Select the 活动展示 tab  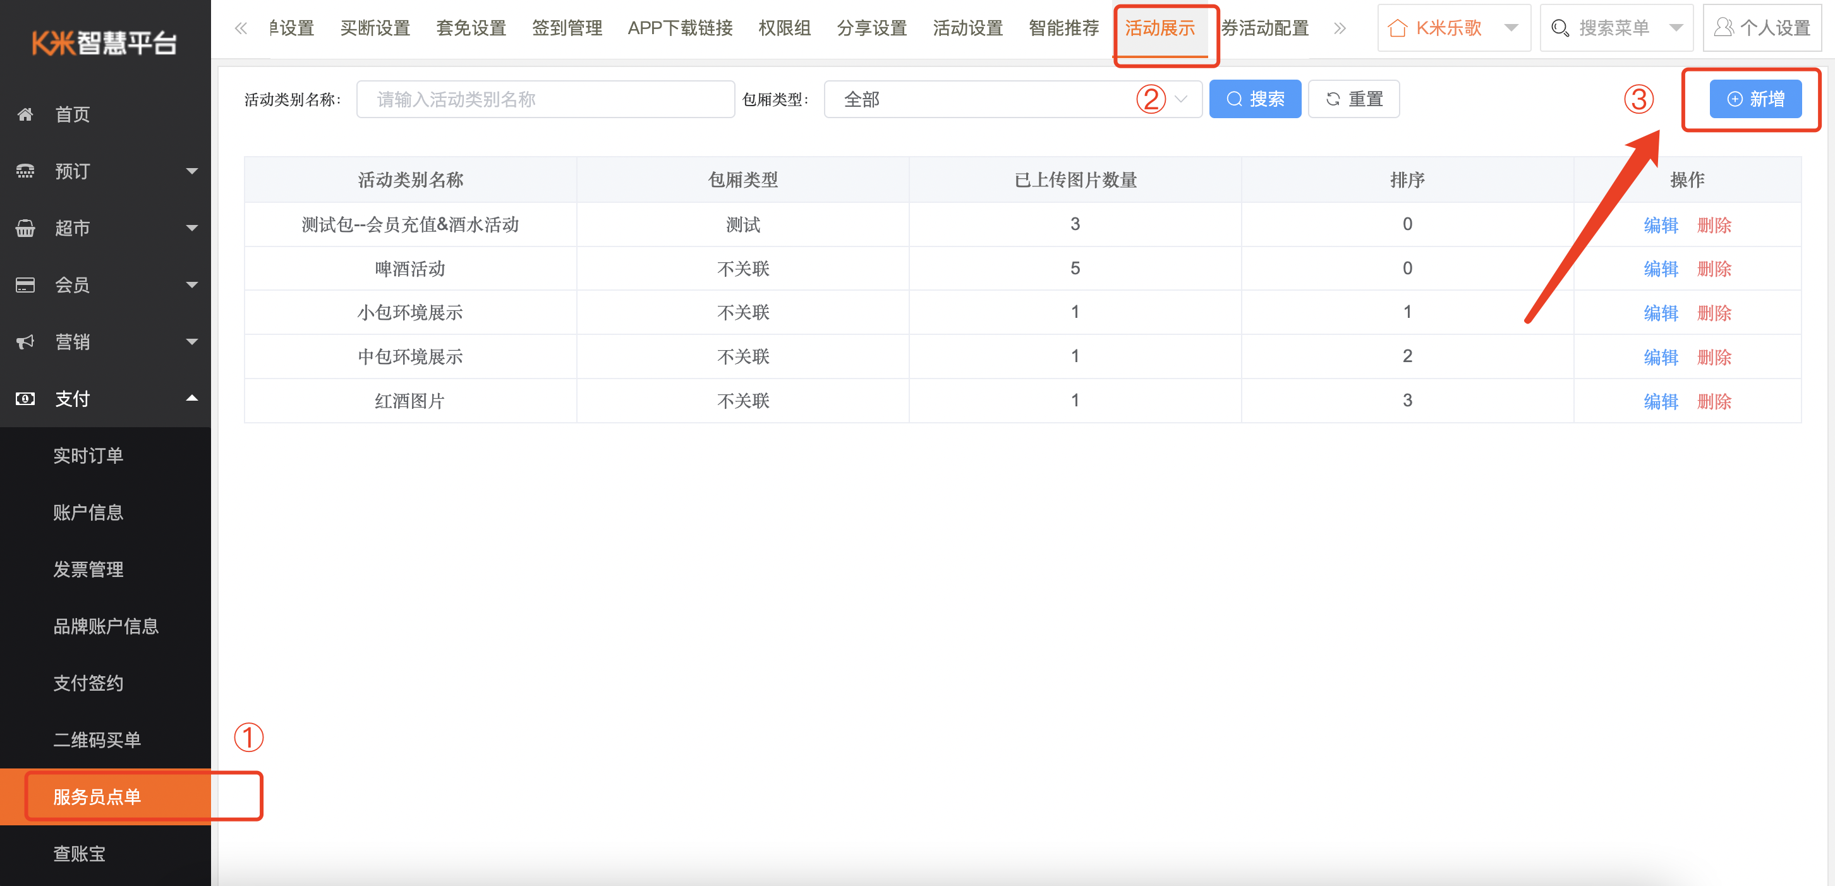point(1160,28)
